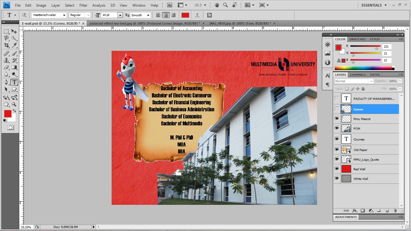This screenshot has height=231, width=411.
Task: Show the Convo layer visibility
Action: [x=337, y=109]
